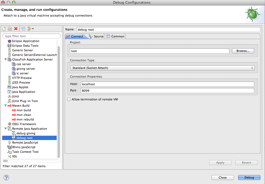This screenshot has width=265, height=184.
Task: Click the tree's horizontal scrollbar thumb
Action: (x=5, y=161)
